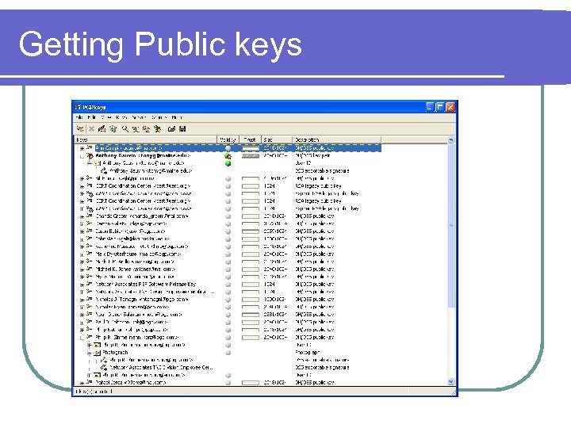Click the open folder import keys icon

click(x=171, y=129)
